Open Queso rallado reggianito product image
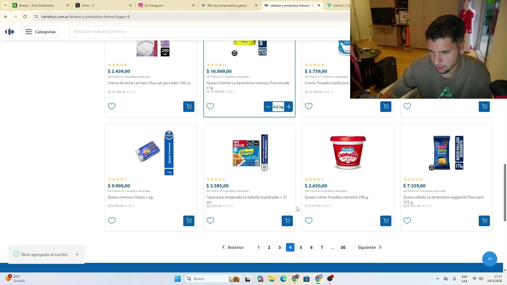Viewport: 507px width, 285px height. (446, 152)
